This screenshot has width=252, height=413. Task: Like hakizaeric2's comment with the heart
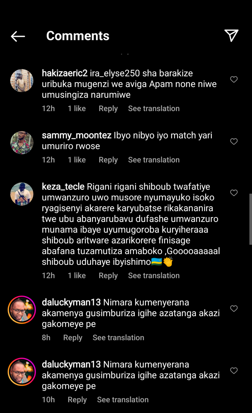tap(234, 79)
